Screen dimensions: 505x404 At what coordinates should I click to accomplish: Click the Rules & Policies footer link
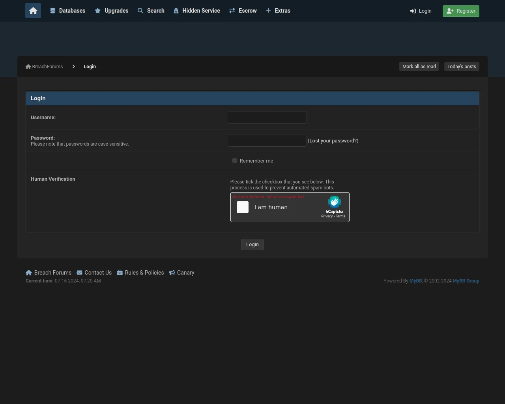pyautogui.click(x=144, y=273)
